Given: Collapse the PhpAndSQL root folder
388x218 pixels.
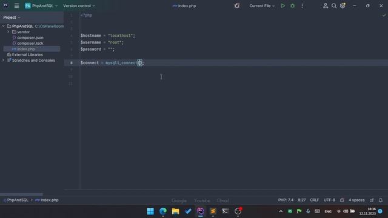Looking at the screenshot, I should click(4, 26).
